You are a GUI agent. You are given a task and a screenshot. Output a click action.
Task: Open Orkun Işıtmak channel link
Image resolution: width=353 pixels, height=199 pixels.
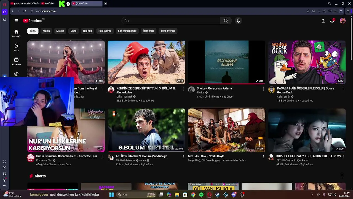[x=124, y=97]
